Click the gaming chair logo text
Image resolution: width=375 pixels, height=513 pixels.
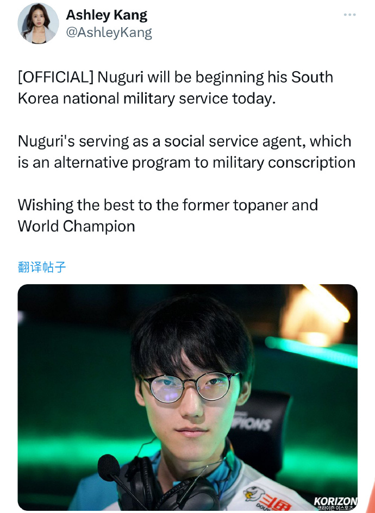point(252,423)
